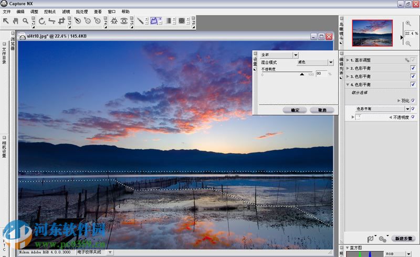Click the rotate tool icon

pyautogui.click(x=43, y=21)
